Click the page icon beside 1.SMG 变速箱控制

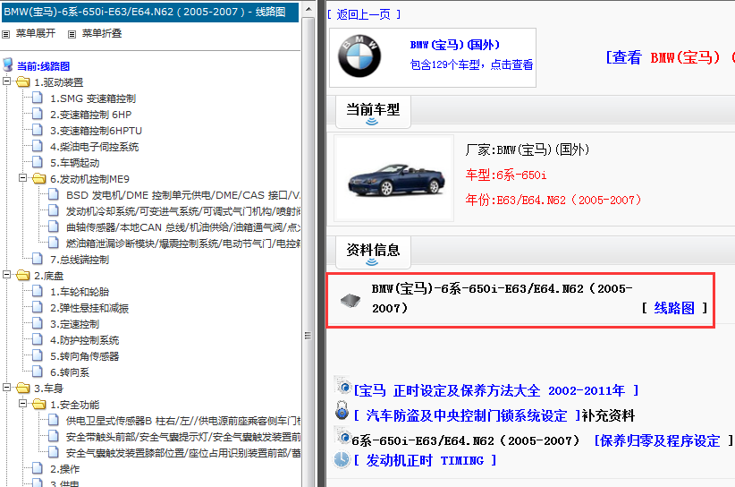click(x=38, y=98)
